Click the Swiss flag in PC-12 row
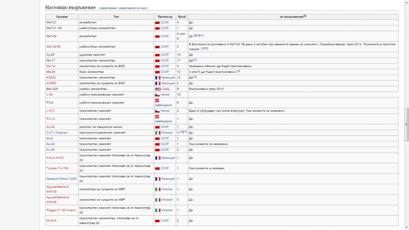The height and width of the screenshot is (230, 409). pyautogui.click(x=157, y=117)
